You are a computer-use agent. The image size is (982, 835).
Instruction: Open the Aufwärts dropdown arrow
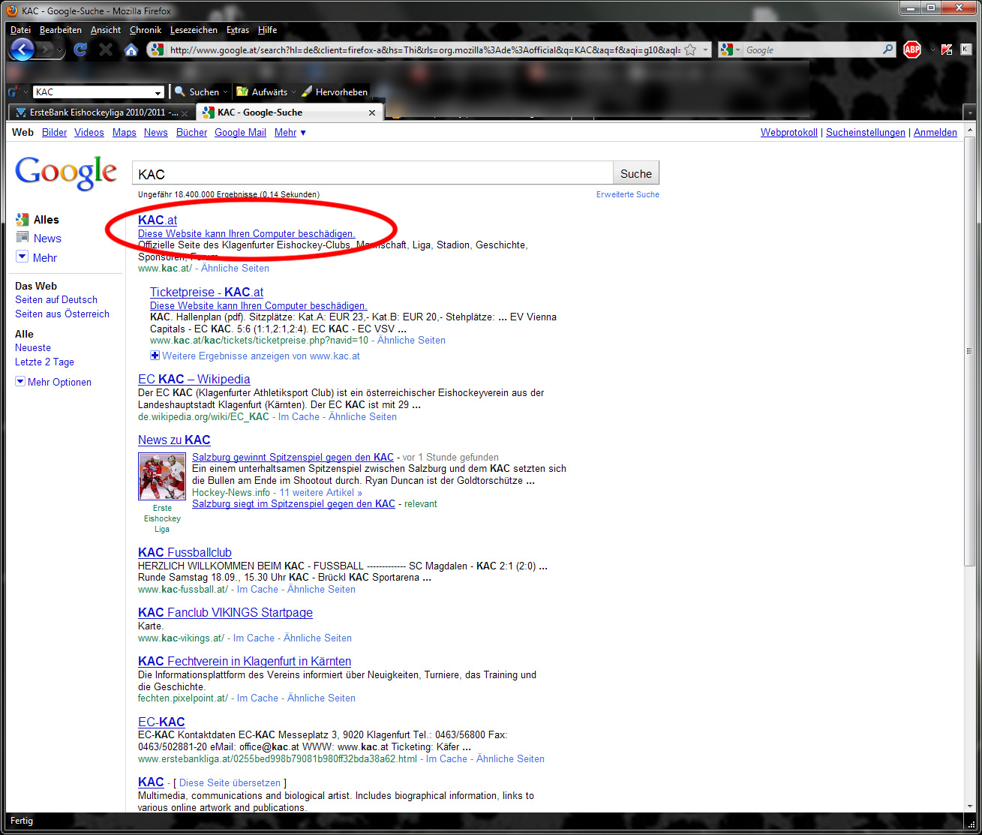pyautogui.click(x=293, y=92)
